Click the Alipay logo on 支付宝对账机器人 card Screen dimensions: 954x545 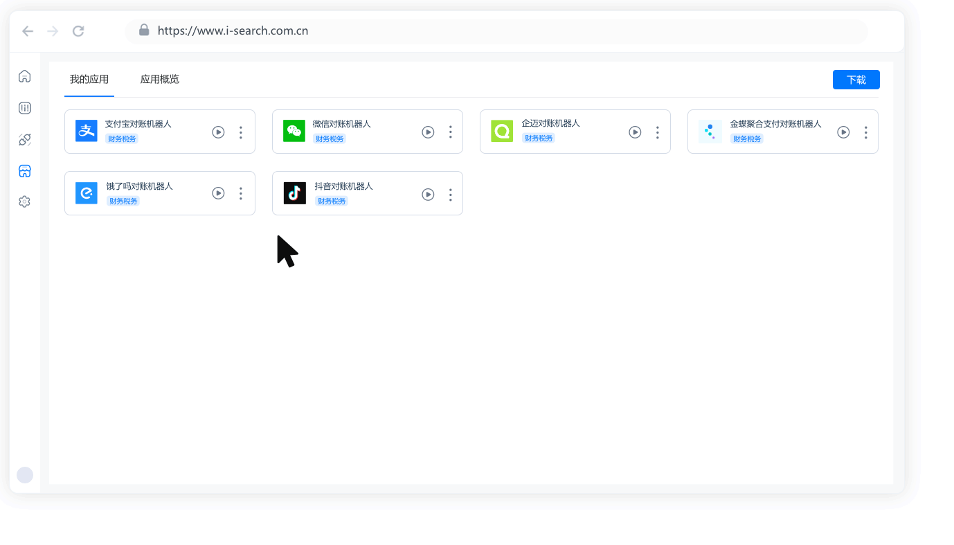coord(87,131)
